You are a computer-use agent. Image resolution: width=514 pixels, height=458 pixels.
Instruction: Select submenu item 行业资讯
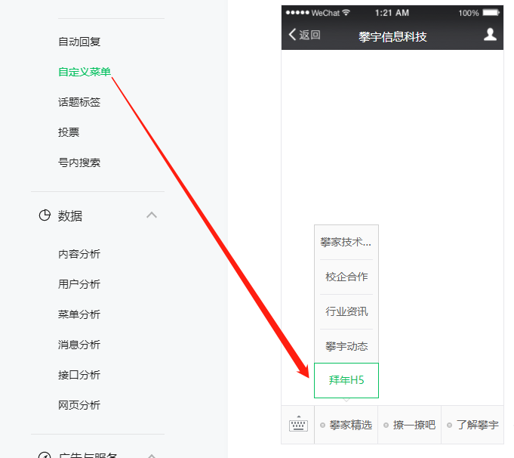346,311
